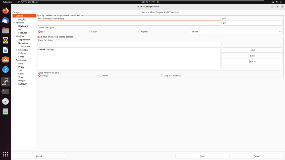
Task: Focus the Saved Sessions name field
Action: [x=129, y=44]
